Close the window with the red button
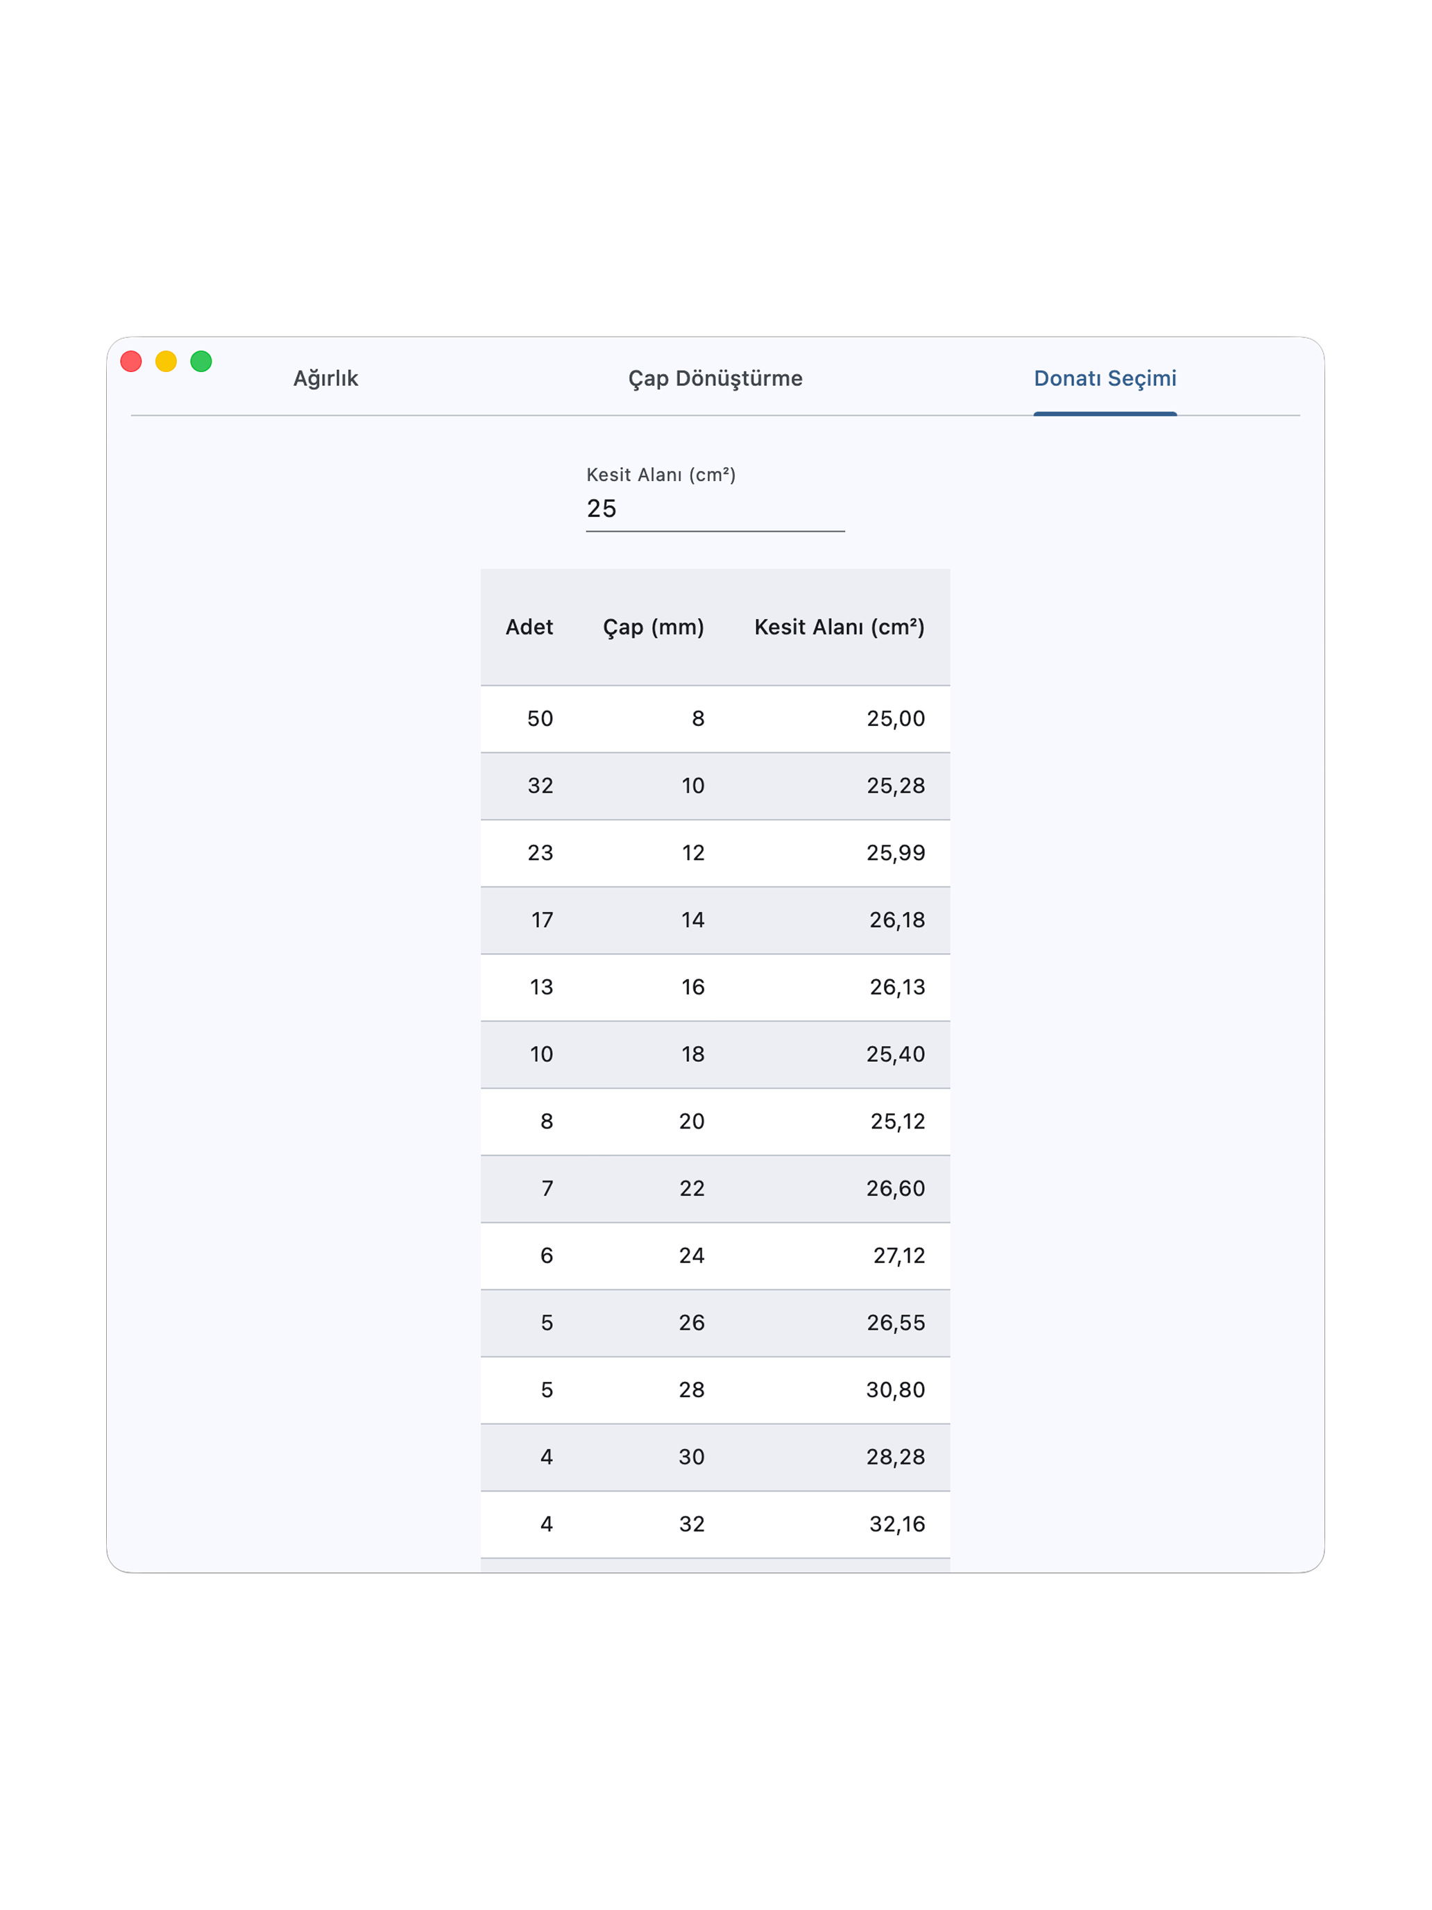The image size is (1432, 1910). click(x=131, y=361)
